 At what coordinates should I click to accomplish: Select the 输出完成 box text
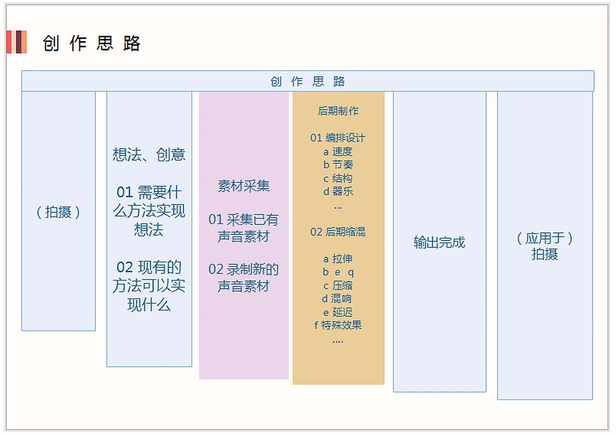(439, 242)
